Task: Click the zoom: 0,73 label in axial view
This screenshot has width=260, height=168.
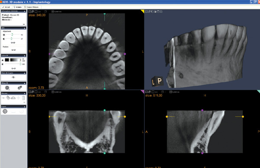Action: point(36,87)
